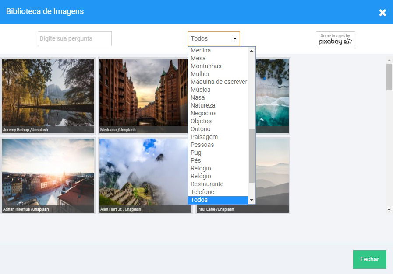This screenshot has height=274, width=393.
Task: Select the Alan Hurt Jr. Machu Picchu photo
Action: click(x=144, y=176)
